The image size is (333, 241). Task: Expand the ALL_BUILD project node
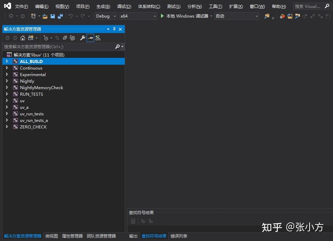[7, 61]
